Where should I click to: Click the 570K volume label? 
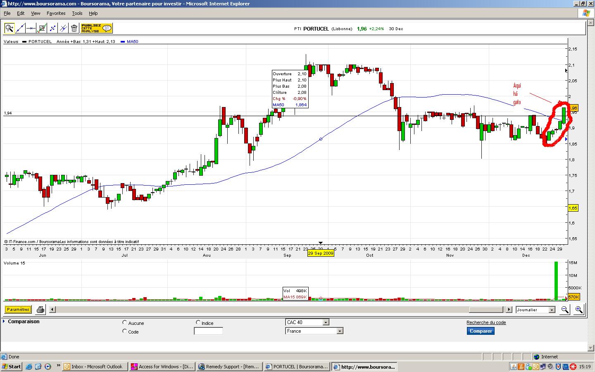tap(574, 297)
